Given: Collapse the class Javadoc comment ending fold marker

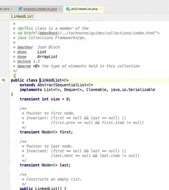Looking at the screenshot, I should (9, 71).
